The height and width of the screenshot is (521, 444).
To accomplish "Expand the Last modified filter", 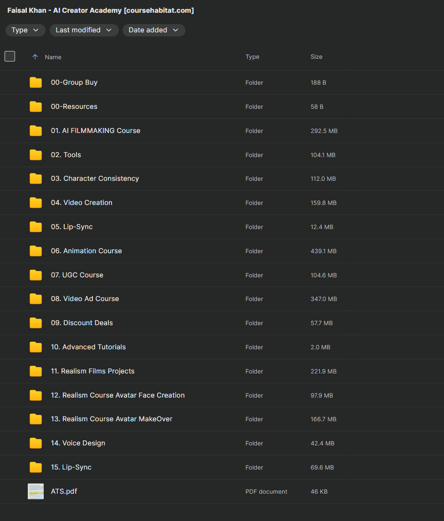I will coord(84,30).
